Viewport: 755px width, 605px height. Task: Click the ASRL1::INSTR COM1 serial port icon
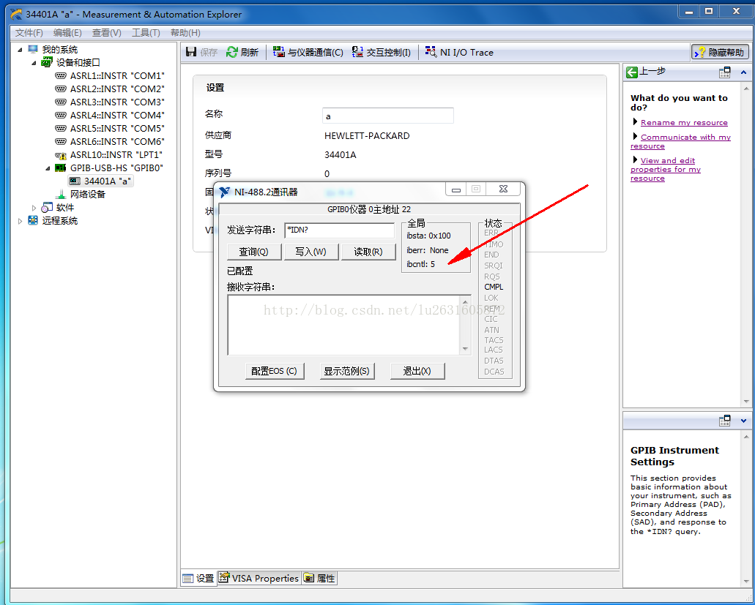click(61, 75)
